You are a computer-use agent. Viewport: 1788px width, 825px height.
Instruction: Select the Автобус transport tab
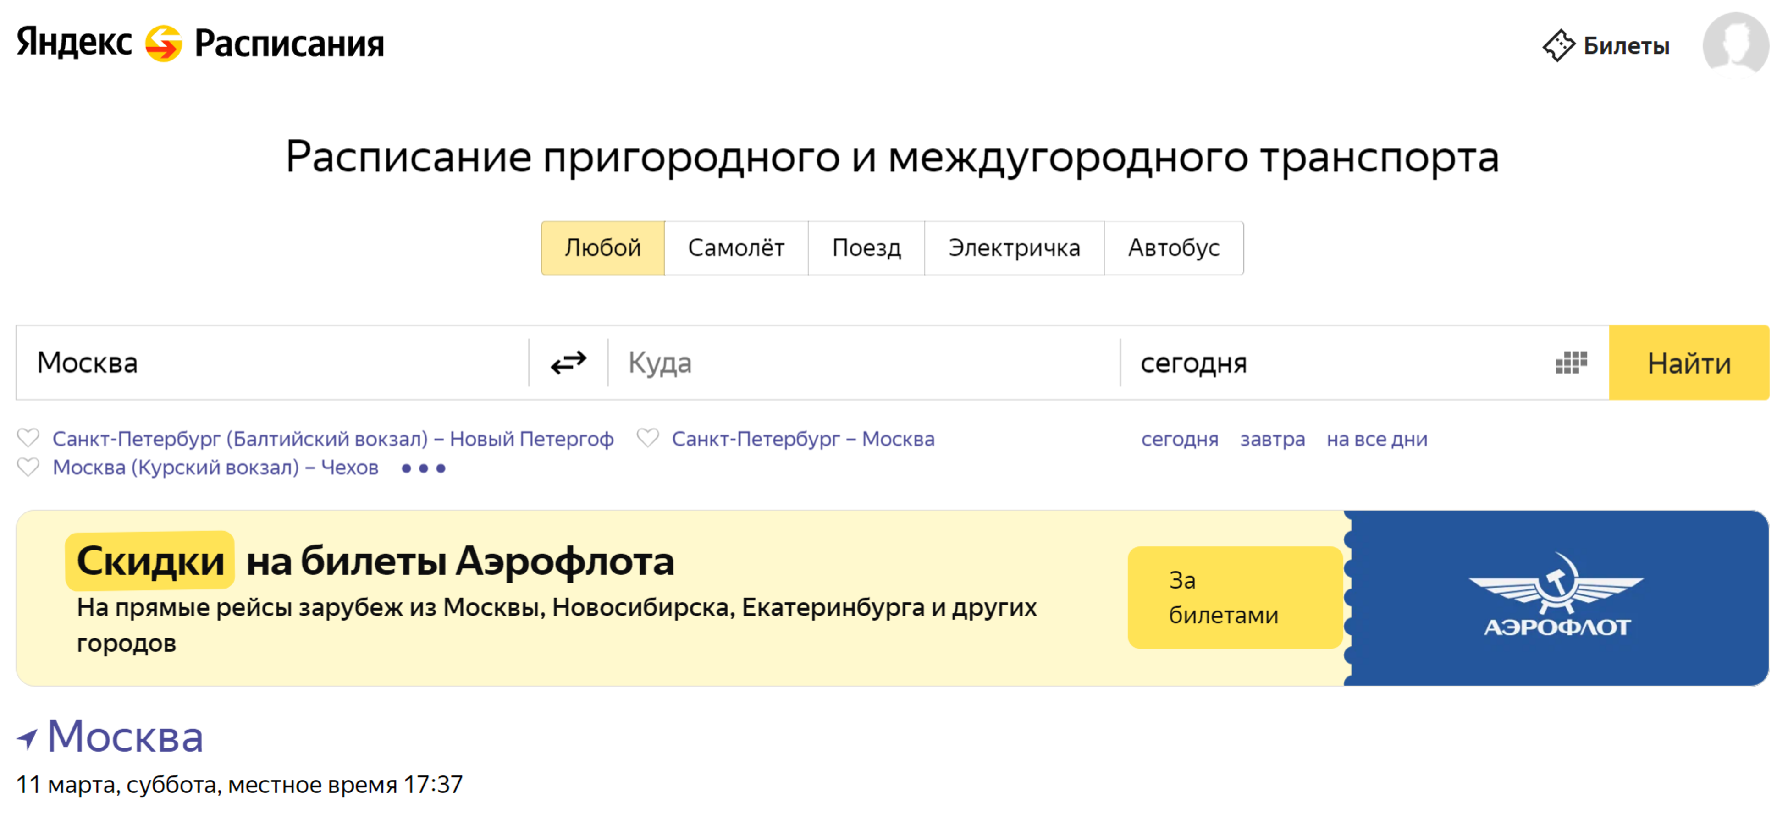click(1174, 247)
